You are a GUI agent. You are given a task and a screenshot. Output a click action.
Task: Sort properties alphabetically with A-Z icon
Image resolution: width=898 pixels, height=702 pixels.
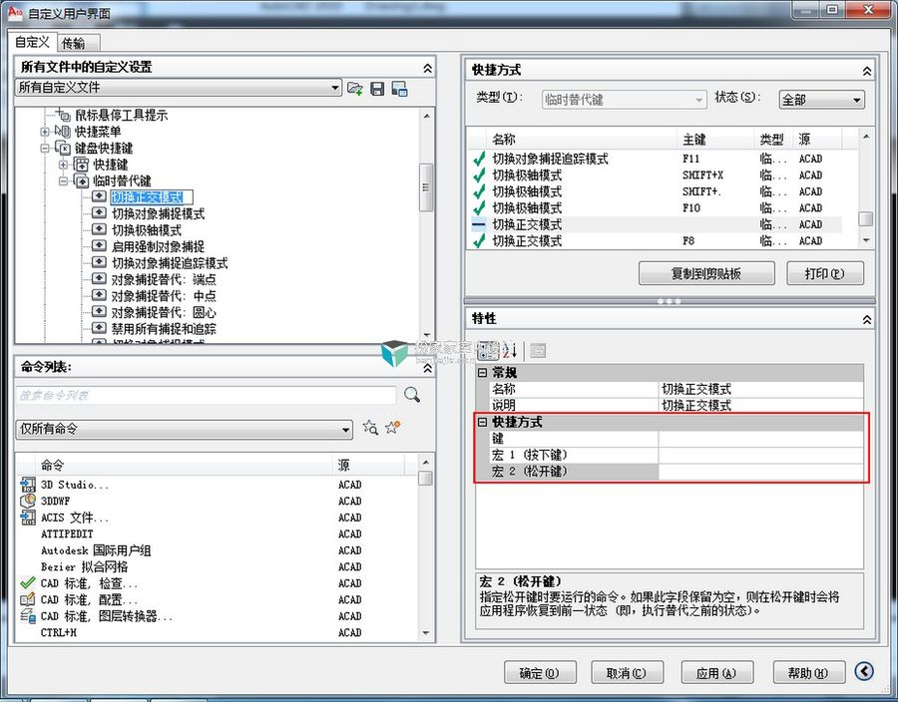coord(512,351)
